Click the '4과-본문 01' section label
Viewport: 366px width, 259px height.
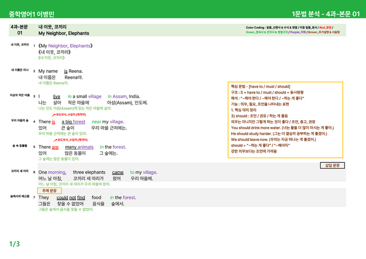pos(20,30)
